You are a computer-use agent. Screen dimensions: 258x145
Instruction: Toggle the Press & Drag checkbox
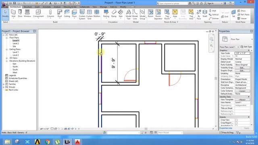tap(221, 133)
